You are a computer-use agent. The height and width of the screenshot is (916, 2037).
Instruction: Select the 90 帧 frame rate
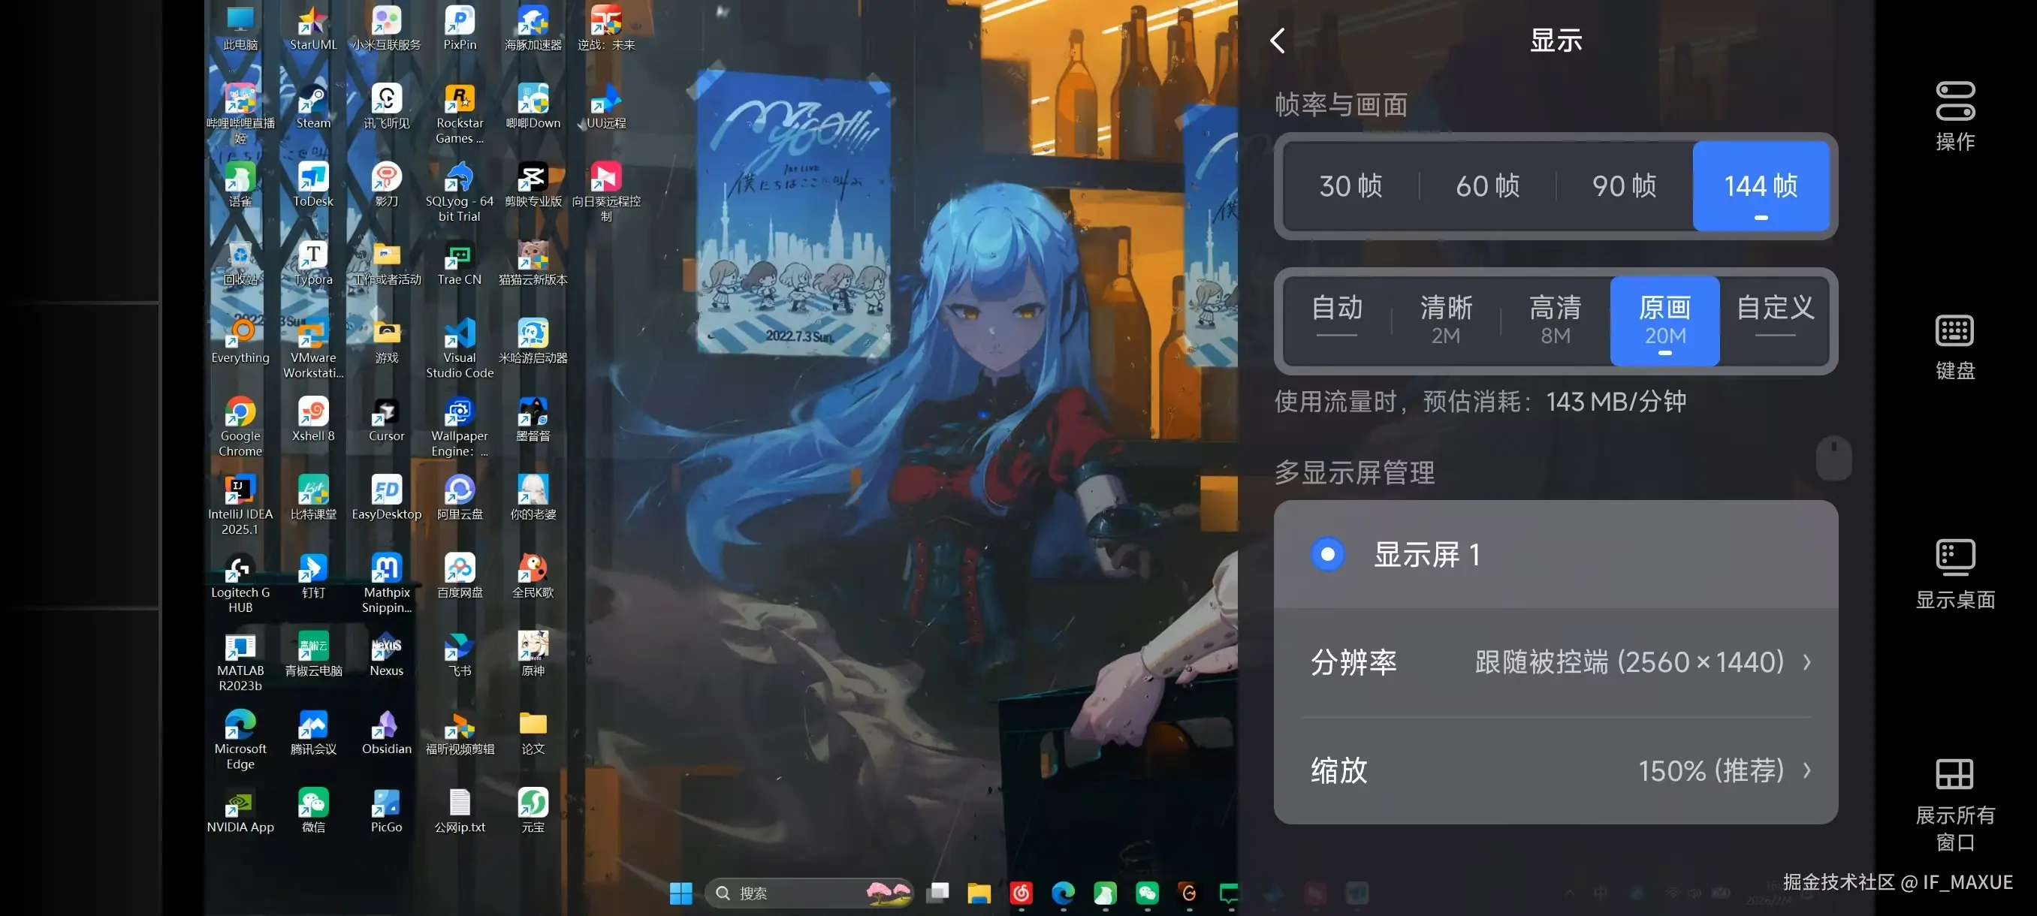[x=1624, y=186]
